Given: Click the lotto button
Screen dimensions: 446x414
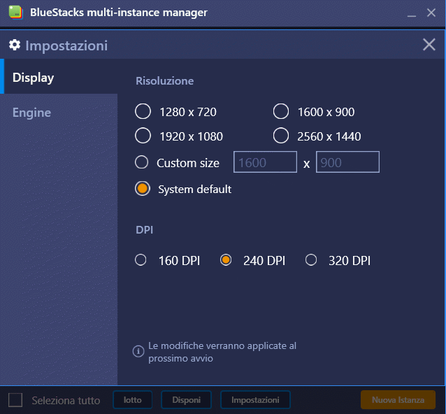Looking at the screenshot, I should [x=133, y=400].
